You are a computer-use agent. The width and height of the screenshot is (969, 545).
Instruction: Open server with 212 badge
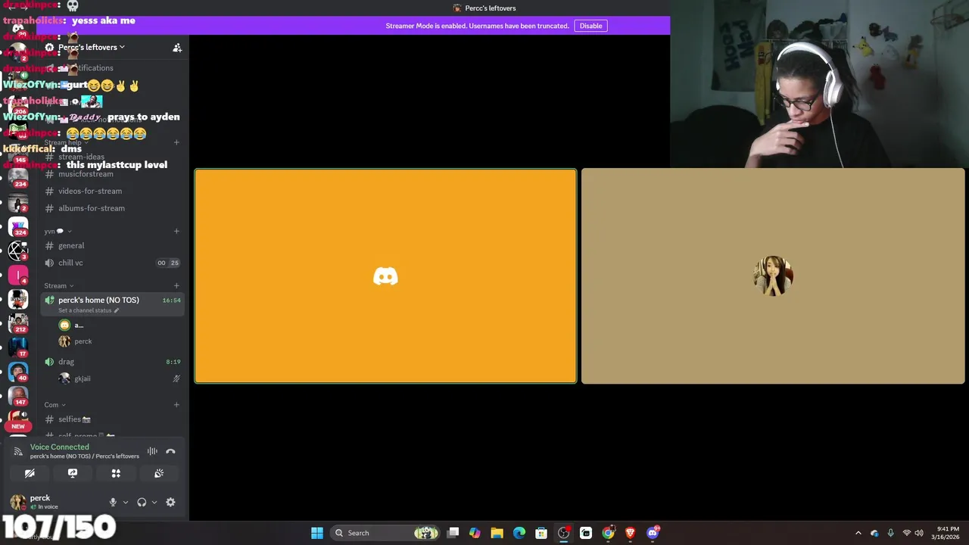18,322
